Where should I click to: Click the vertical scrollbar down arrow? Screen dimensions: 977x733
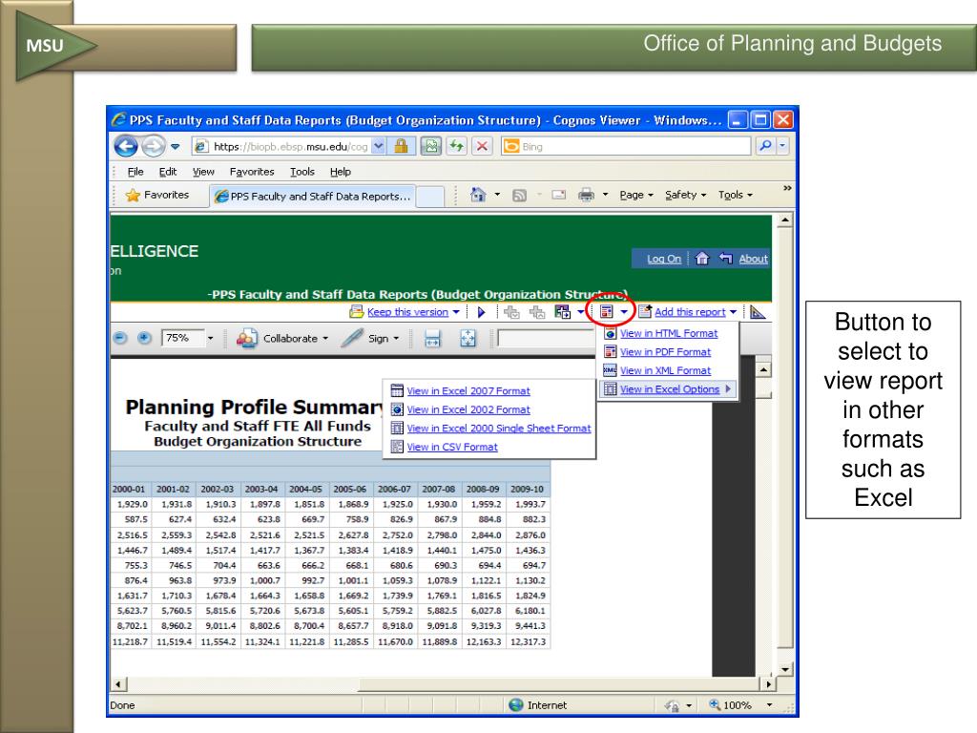coord(785,669)
